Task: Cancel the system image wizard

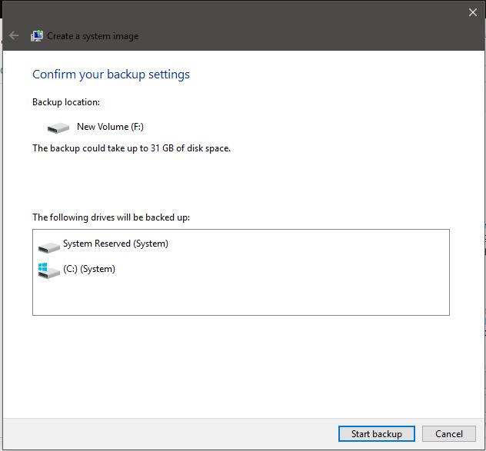Action: [x=448, y=433]
